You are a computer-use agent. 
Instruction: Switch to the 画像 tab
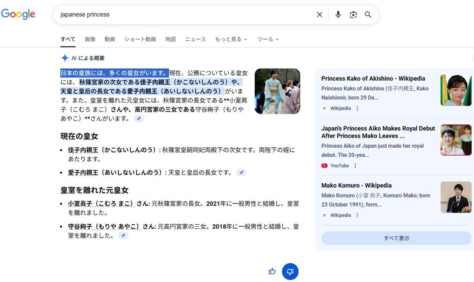[x=90, y=39]
